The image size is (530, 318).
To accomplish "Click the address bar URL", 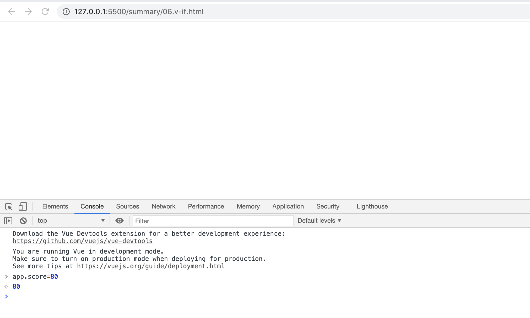I will pyautogui.click(x=139, y=12).
